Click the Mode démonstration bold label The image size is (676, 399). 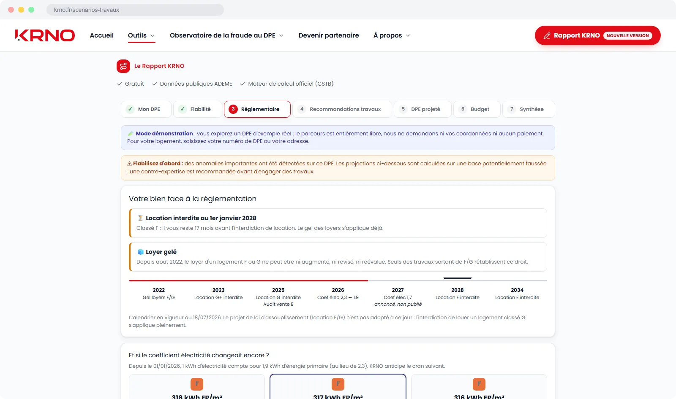point(164,134)
